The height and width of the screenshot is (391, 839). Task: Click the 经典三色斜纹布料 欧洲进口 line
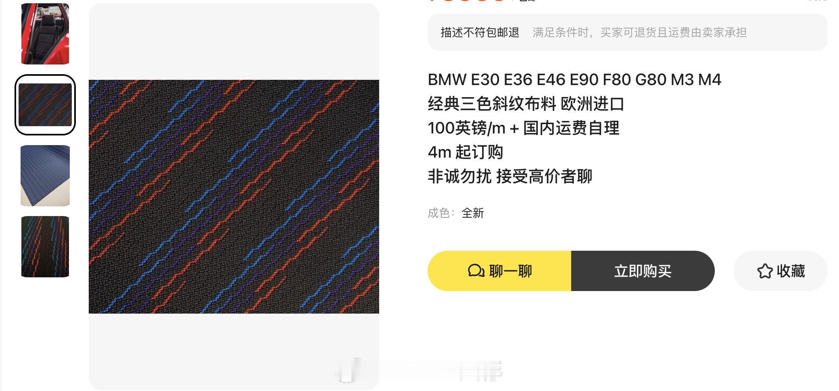pos(526,104)
